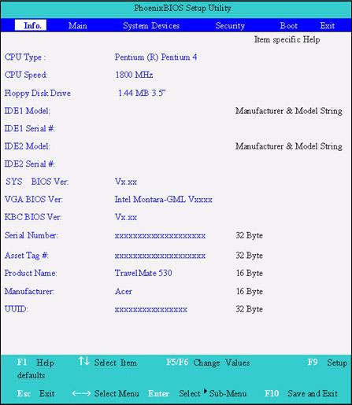This screenshot has width=352, height=405.
Task: Click the Serial Number x-string value
Action: 160,236
